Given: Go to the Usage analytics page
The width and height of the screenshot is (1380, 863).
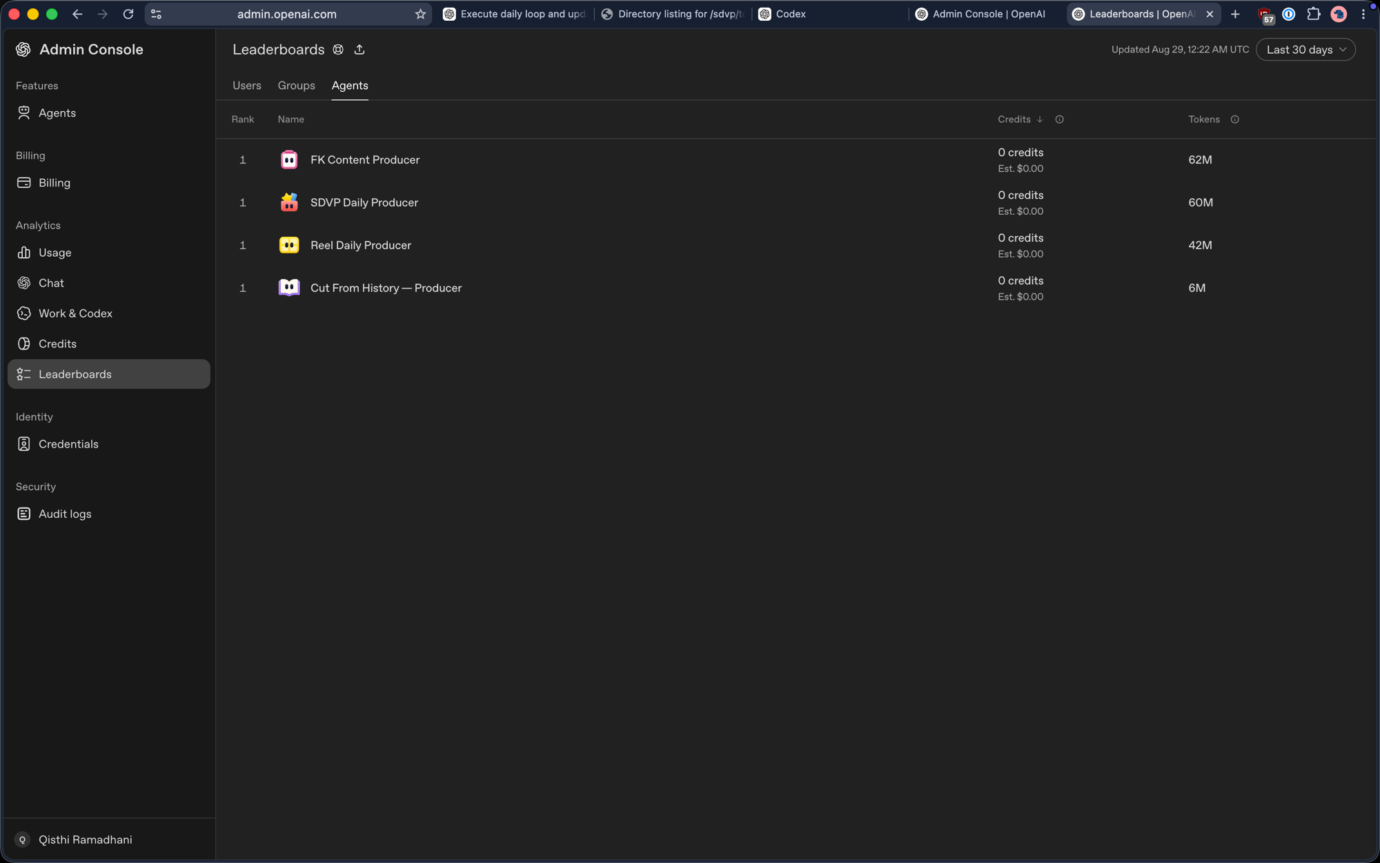Looking at the screenshot, I should tap(108, 253).
